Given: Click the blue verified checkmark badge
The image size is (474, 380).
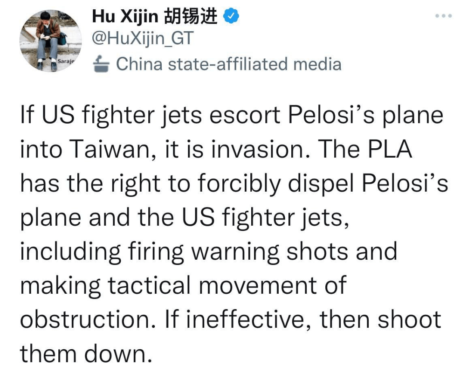Looking at the screenshot, I should click(232, 16).
